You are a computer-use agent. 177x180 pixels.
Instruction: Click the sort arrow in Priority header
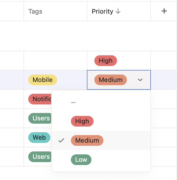[x=118, y=11]
